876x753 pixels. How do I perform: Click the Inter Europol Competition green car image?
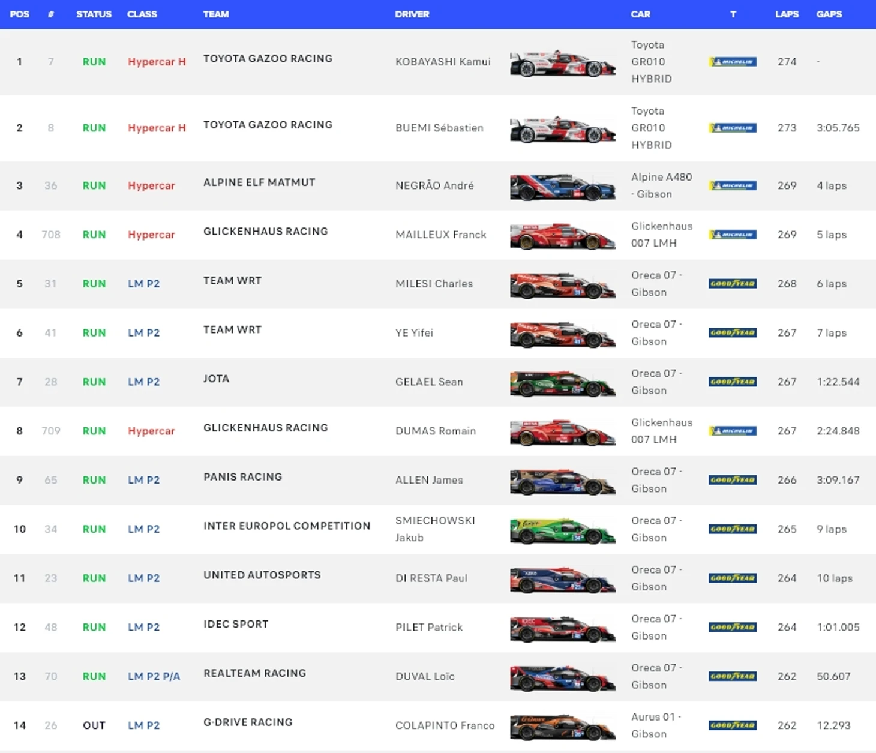coord(562,530)
